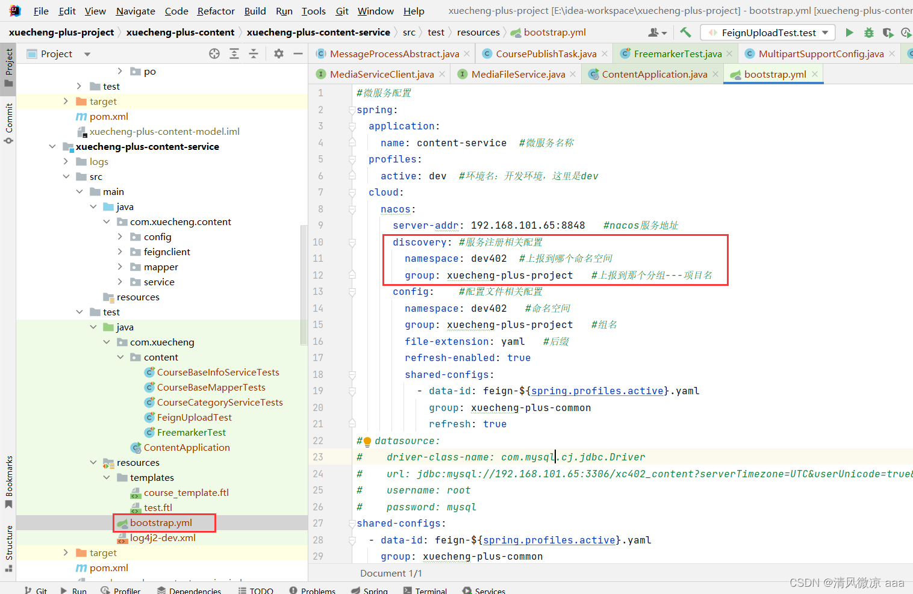This screenshot has height=594, width=913.
Task: Open the Dependencies tool window
Action: tap(189, 590)
